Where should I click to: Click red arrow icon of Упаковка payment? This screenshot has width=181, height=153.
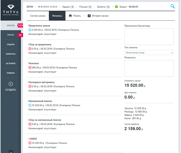(30, 68)
